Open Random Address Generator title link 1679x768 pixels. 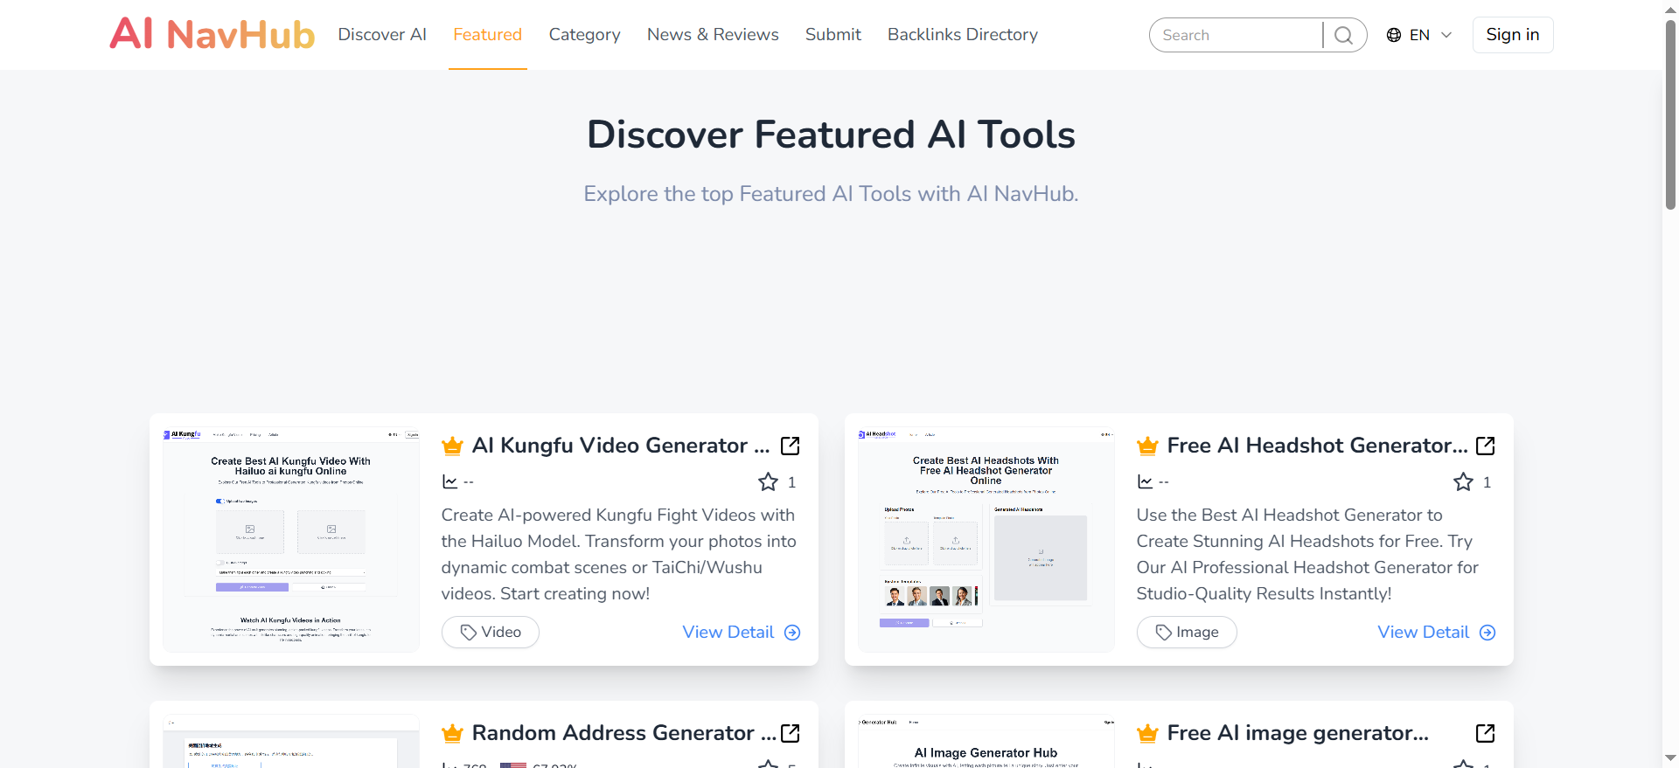point(624,733)
